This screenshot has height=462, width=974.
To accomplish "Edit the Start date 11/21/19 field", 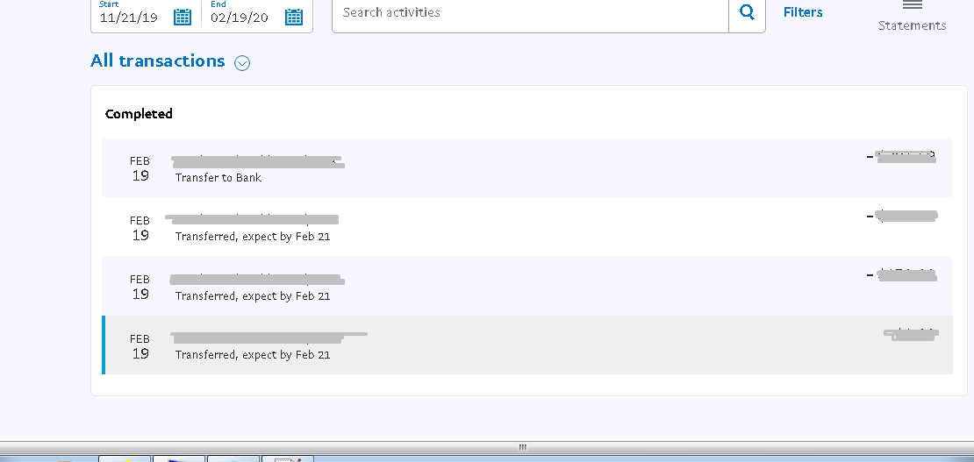I will [x=129, y=18].
